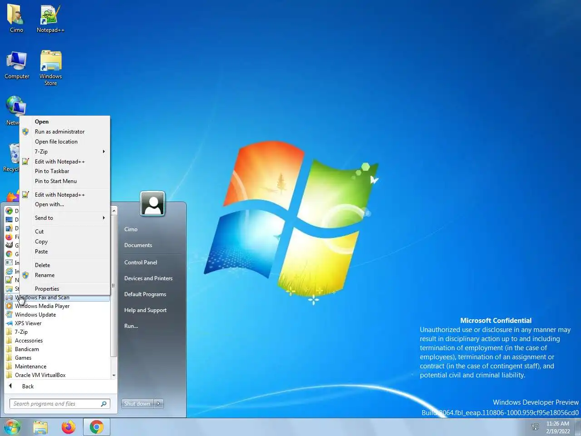Launch Firefox from the taskbar
The image size is (581, 436).
click(69, 427)
